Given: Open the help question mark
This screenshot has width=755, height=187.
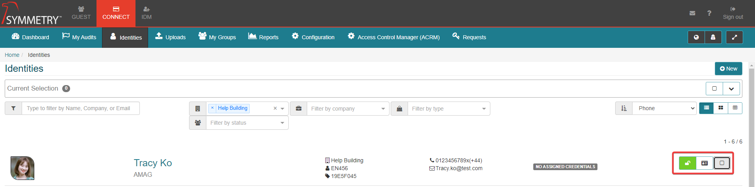Looking at the screenshot, I should (709, 13).
